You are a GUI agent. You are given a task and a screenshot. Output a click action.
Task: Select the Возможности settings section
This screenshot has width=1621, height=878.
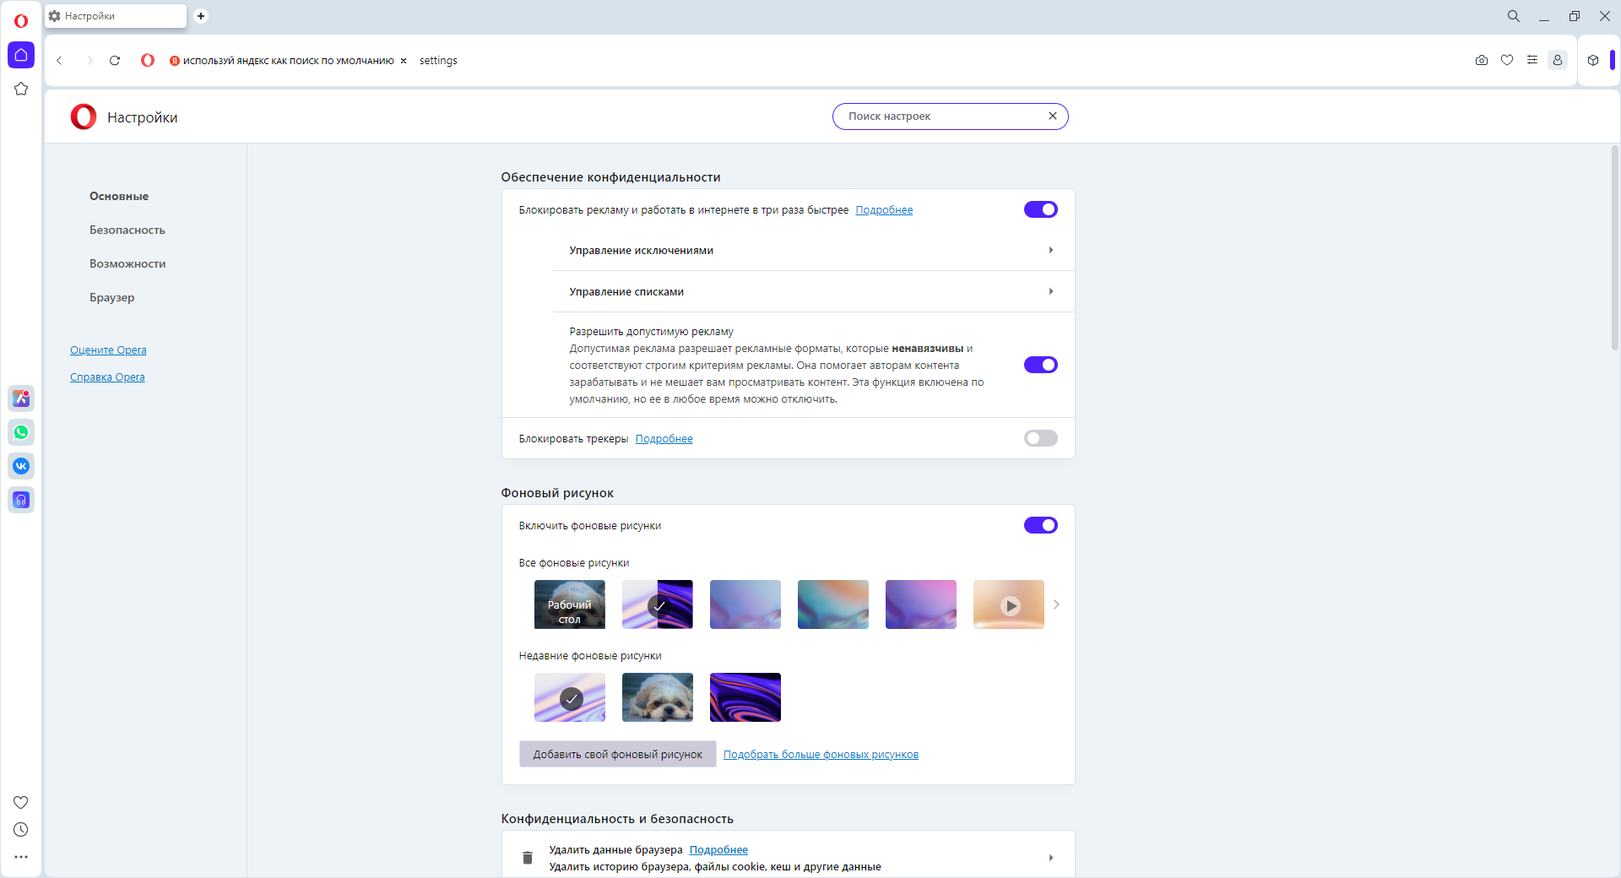pyautogui.click(x=127, y=263)
